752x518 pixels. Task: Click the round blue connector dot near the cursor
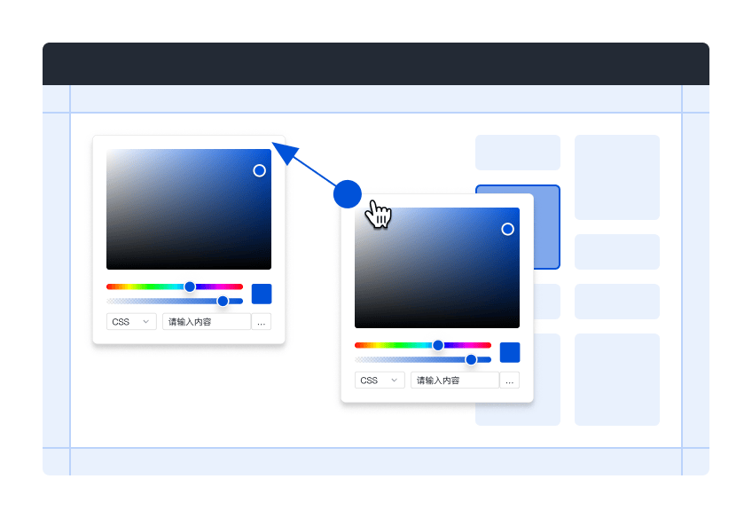click(x=348, y=194)
